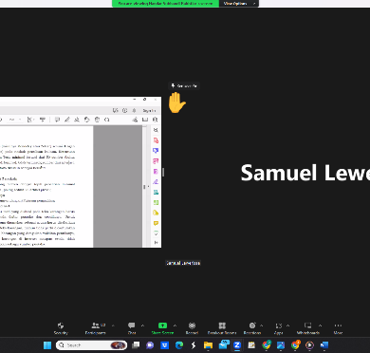Screen dimensions: 370x353
Task: Open the View Options dropdown
Action: pos(239,4)
